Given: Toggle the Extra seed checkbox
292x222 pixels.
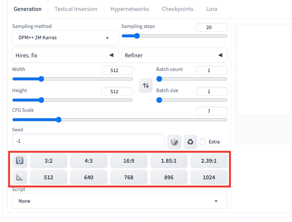Looking at the screenshot, I should (203, 142).
